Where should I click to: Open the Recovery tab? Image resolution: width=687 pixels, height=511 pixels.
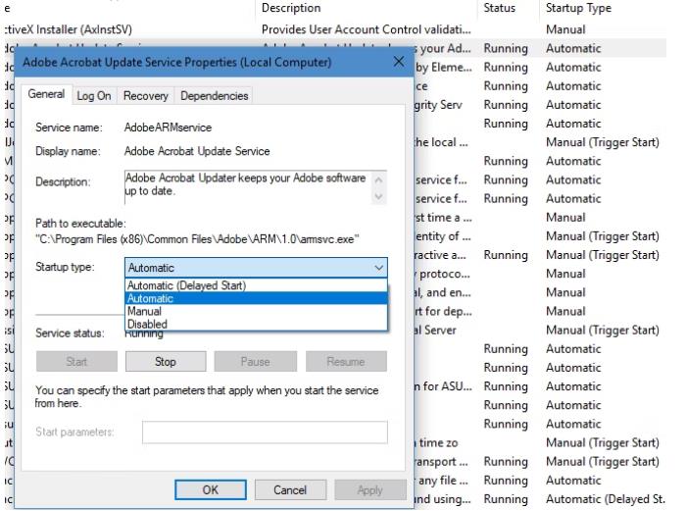click(145, 95)
